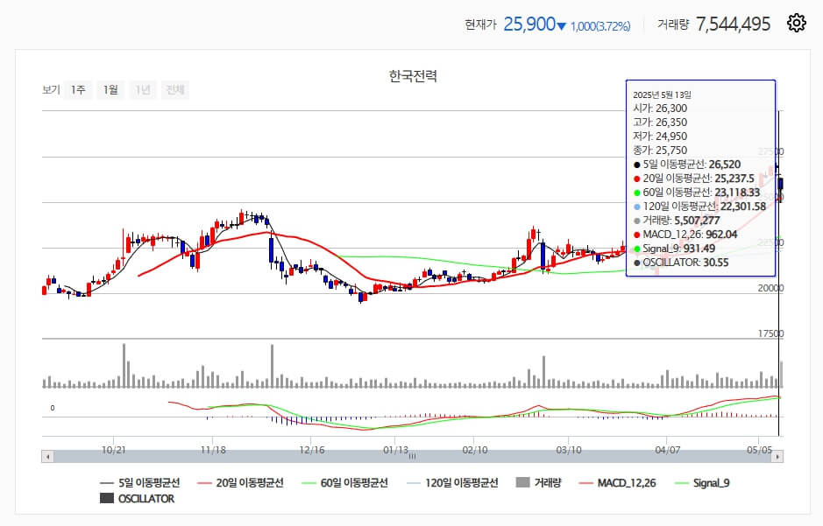Viewport: 823px width, 526px height.
Task: Click tooltip 5일 이동평균선 26,520 row
Action: [x=687, y=164]
